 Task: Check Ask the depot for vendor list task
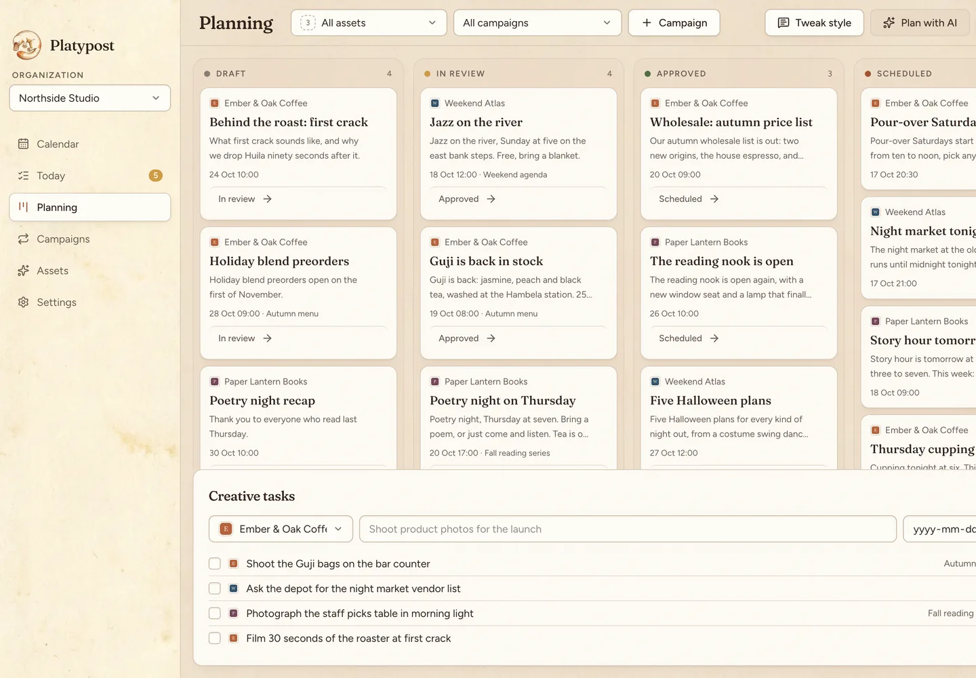coord(215,589)
